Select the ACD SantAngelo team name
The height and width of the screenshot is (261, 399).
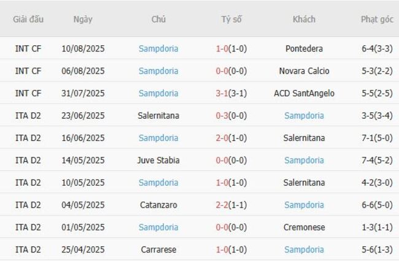304,93
